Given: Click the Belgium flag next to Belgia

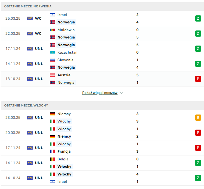Looking at the screenshot, I should point(52,159).
